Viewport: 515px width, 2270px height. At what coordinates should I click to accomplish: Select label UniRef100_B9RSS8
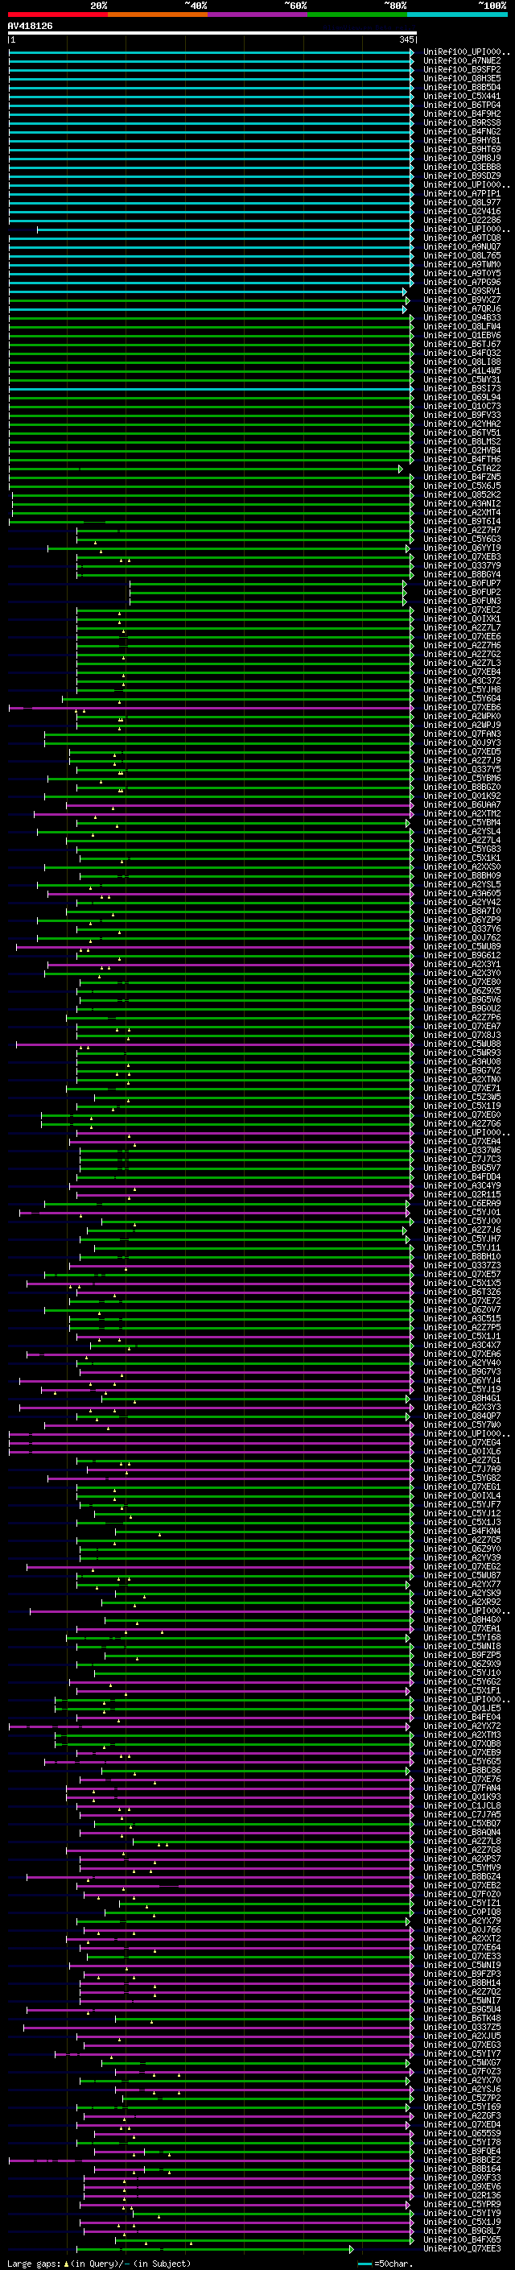pyautogui.click(x=462, y=122)
